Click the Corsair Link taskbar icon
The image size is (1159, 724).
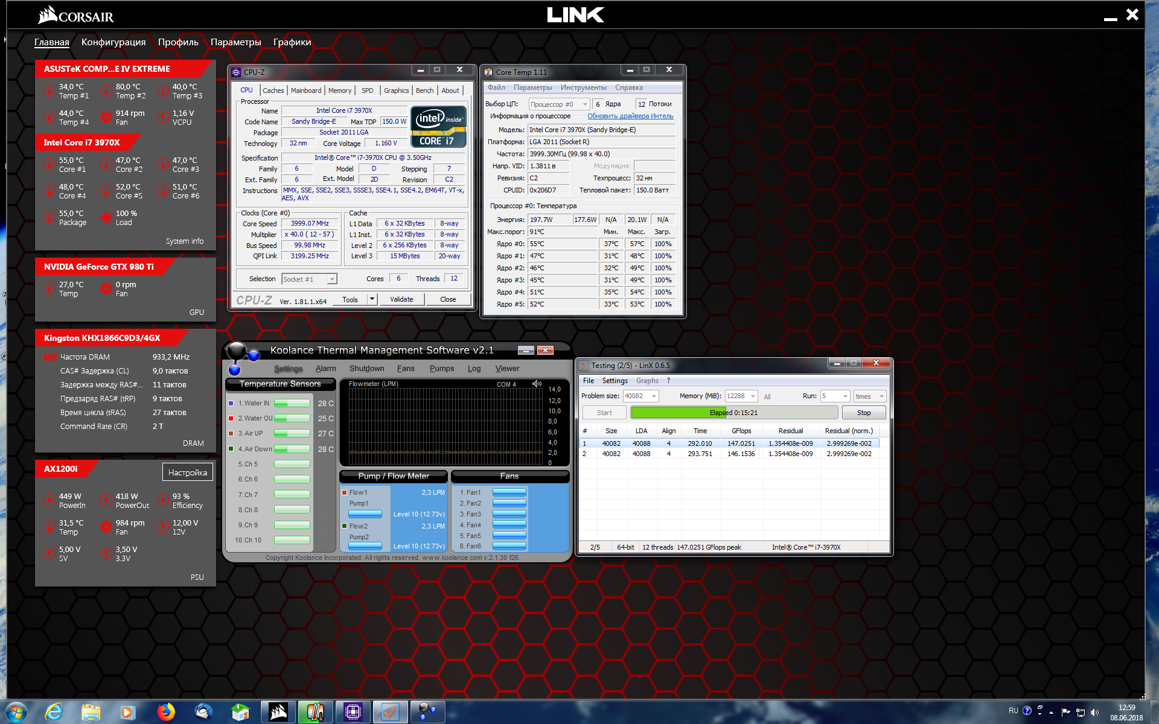click(278, 713)
